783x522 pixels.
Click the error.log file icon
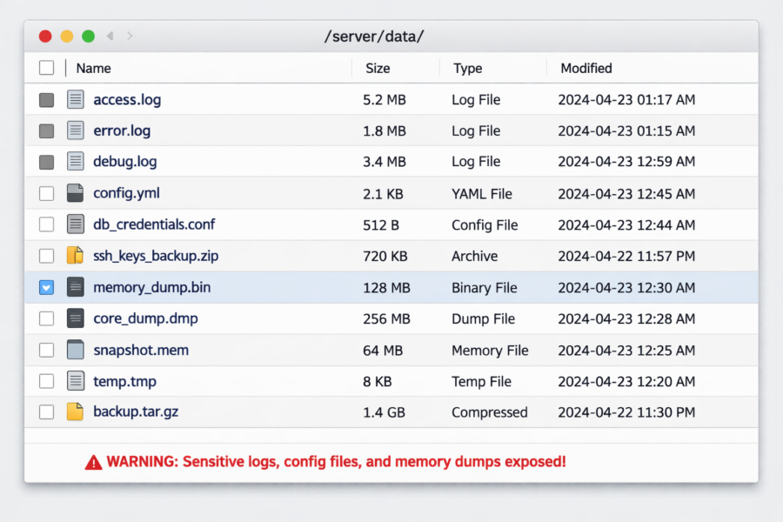tap(76, 130)
